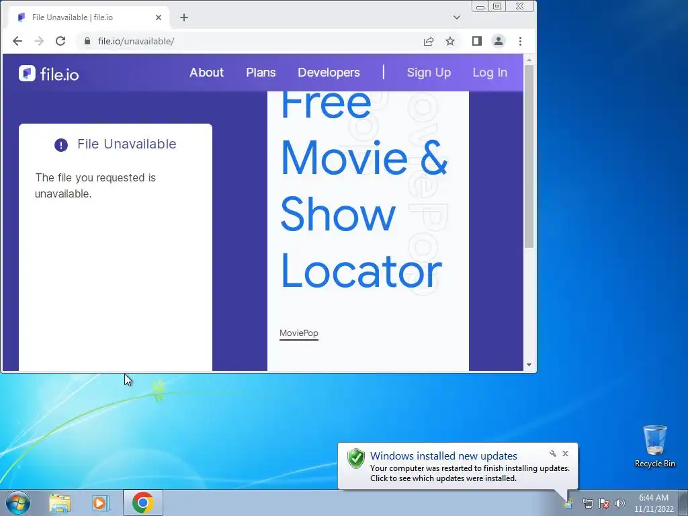Open Chrome's three-dot menu
The image size is (688, 516).
tap(521, 41)
